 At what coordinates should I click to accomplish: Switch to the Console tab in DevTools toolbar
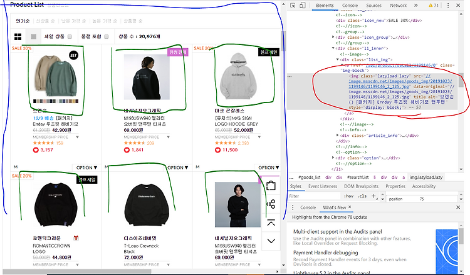pos(350,6)
